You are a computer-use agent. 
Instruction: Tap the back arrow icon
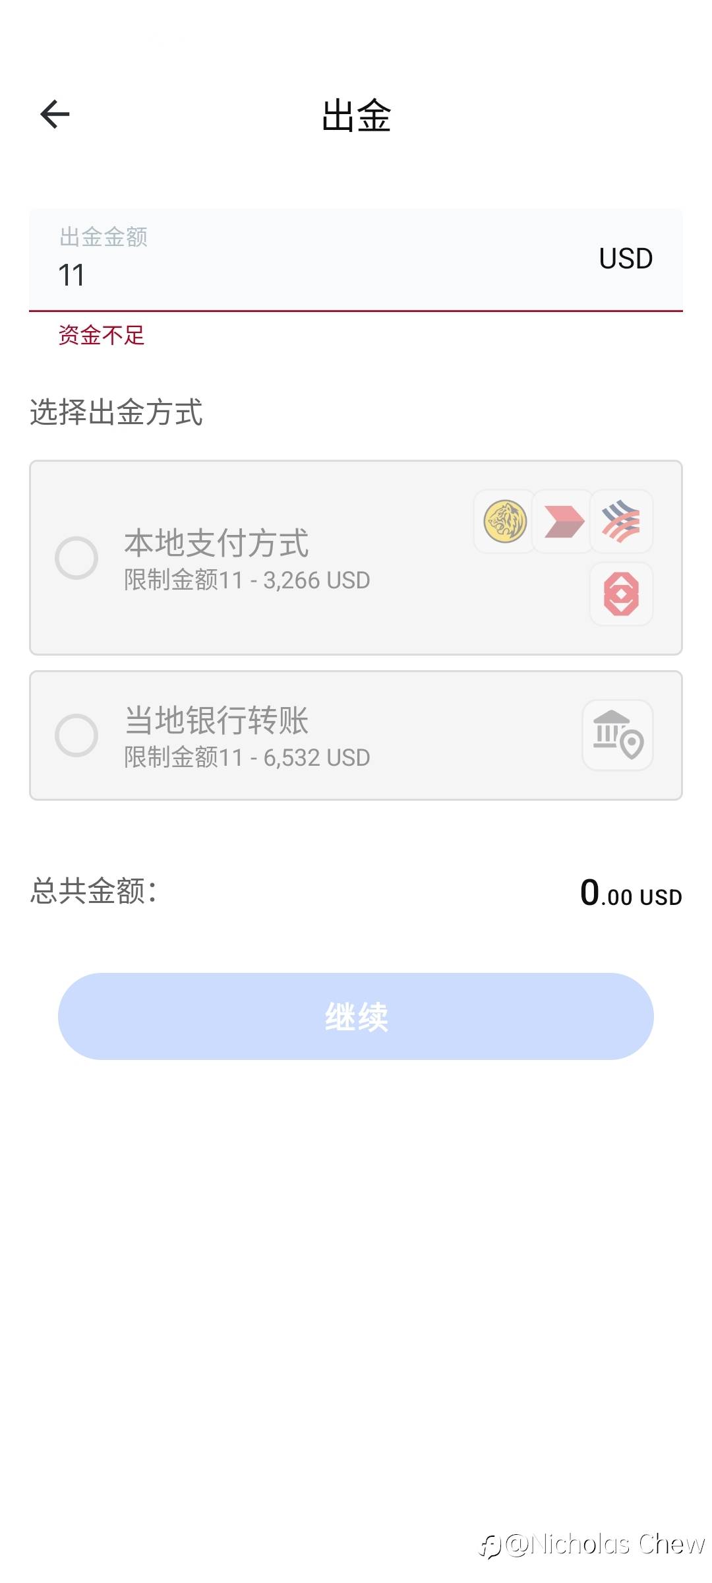(55, 114)
